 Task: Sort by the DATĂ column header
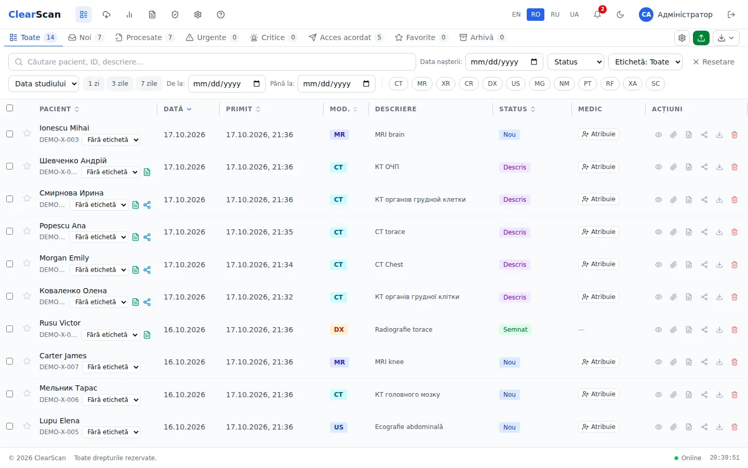pyautogui.click(x=177, y=109)
